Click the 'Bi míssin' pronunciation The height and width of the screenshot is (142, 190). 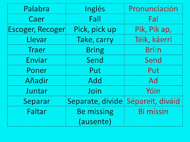(x=153, y=112)
